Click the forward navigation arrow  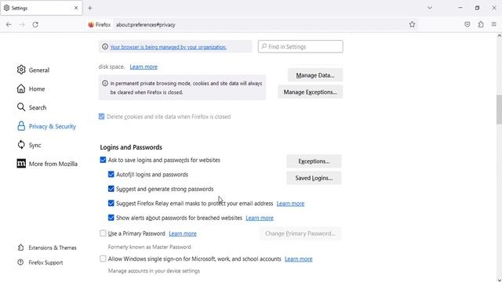(22, 24)
